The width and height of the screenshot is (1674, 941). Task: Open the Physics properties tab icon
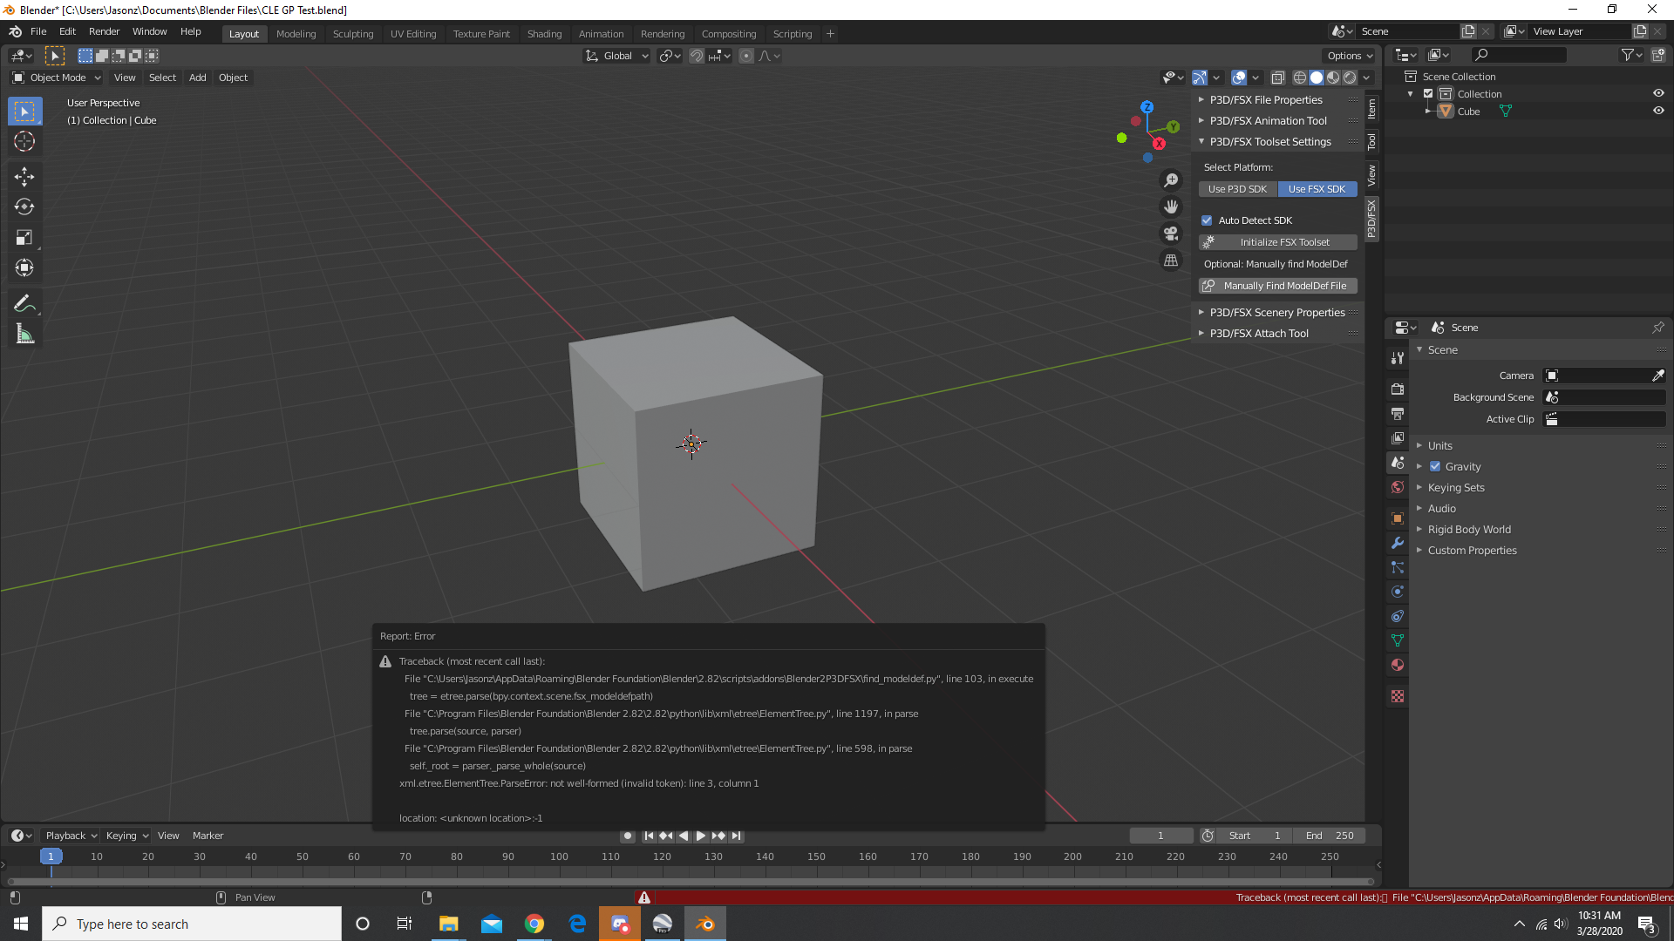[1398, 592]
